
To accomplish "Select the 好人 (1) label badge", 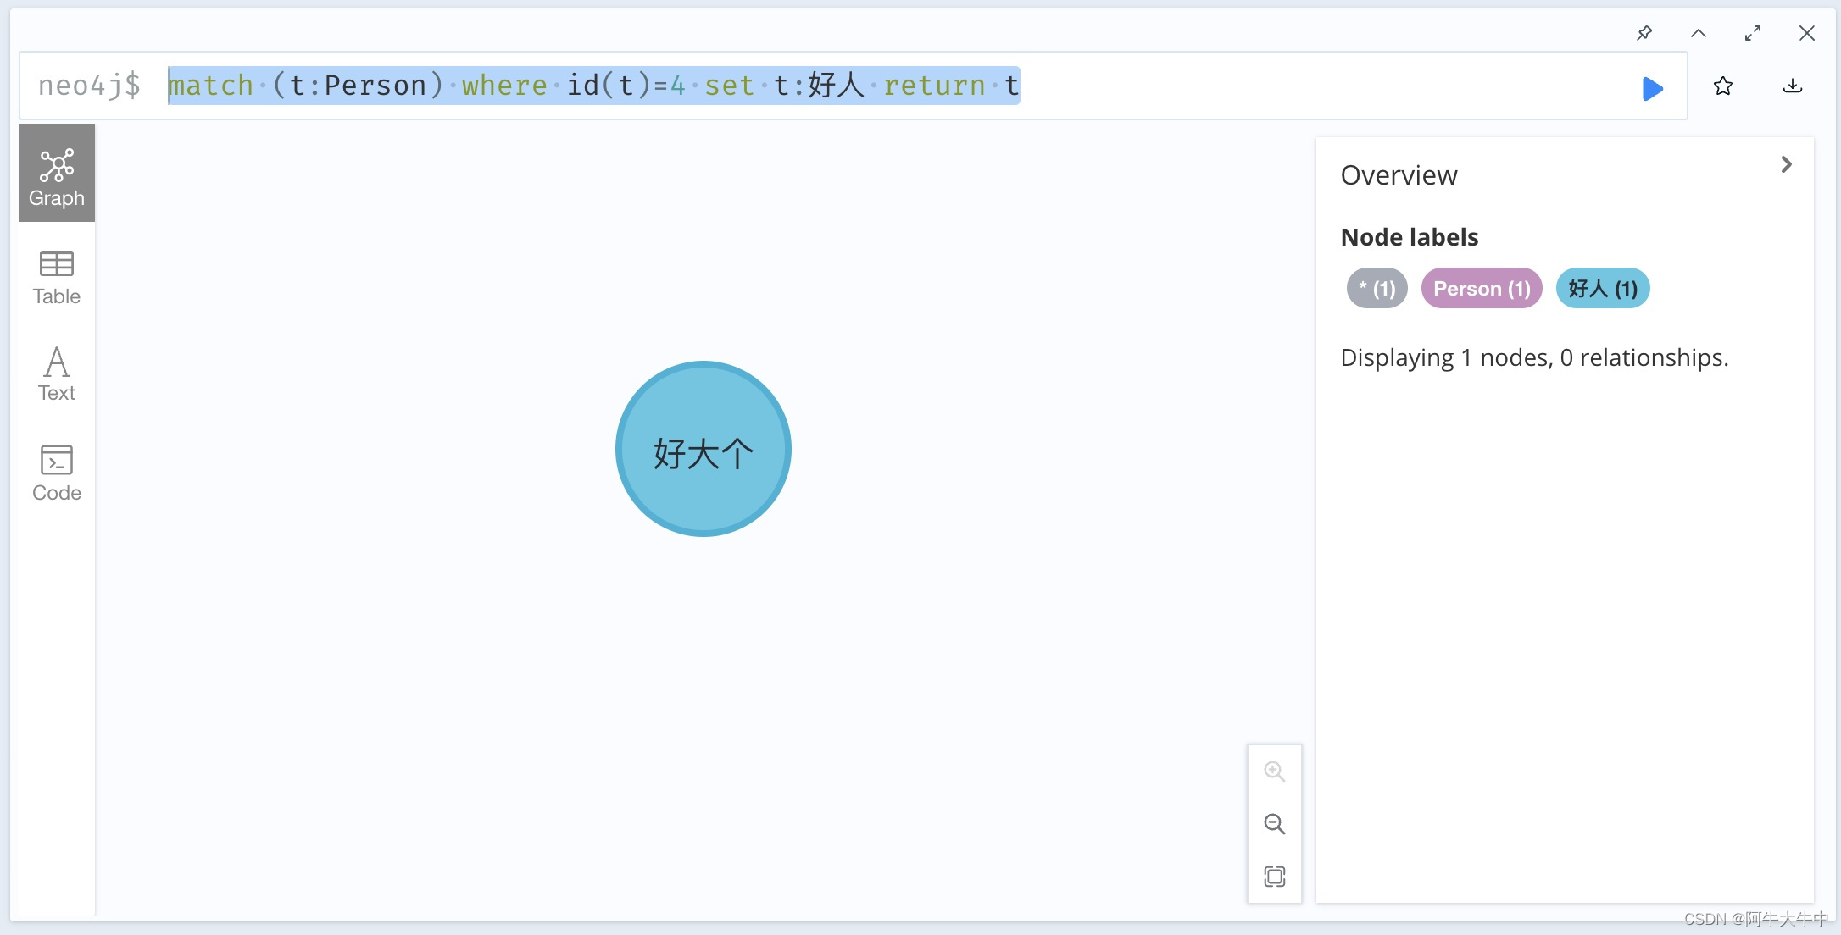I will coord(1602,289).
